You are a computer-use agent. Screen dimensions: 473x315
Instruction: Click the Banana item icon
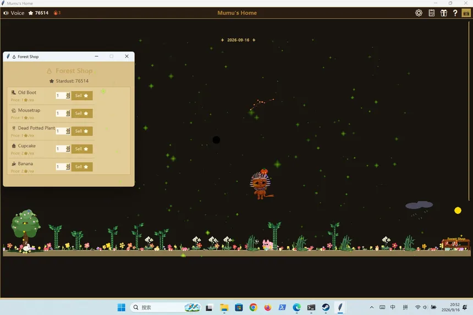(x=14, y=164)
